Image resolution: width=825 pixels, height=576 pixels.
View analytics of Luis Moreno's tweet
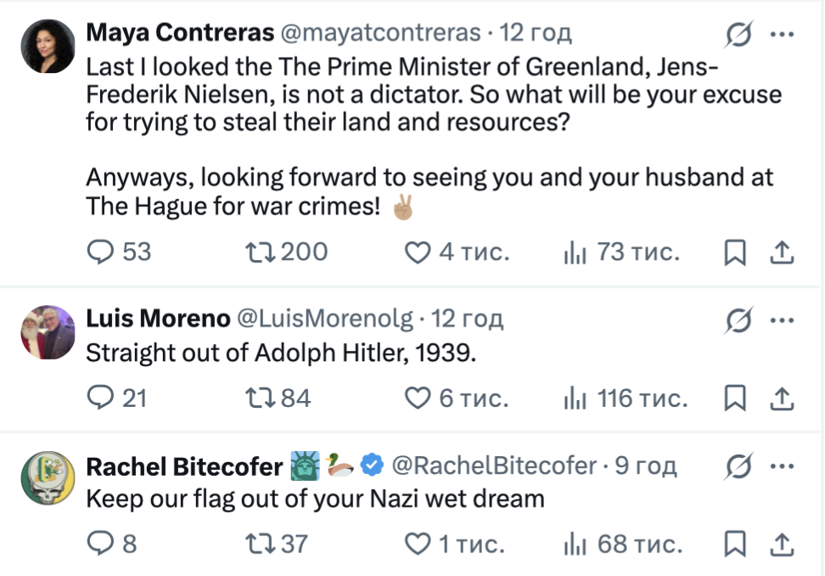575,398
